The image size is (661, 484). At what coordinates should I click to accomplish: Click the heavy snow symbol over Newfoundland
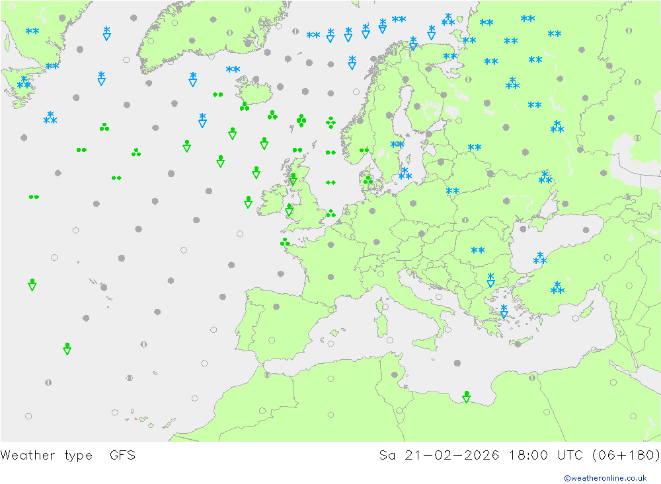coord(24,83)
